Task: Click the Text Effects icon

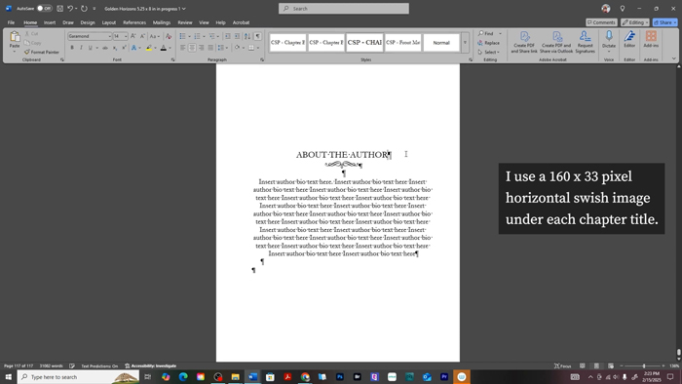Action: [134, 48]
